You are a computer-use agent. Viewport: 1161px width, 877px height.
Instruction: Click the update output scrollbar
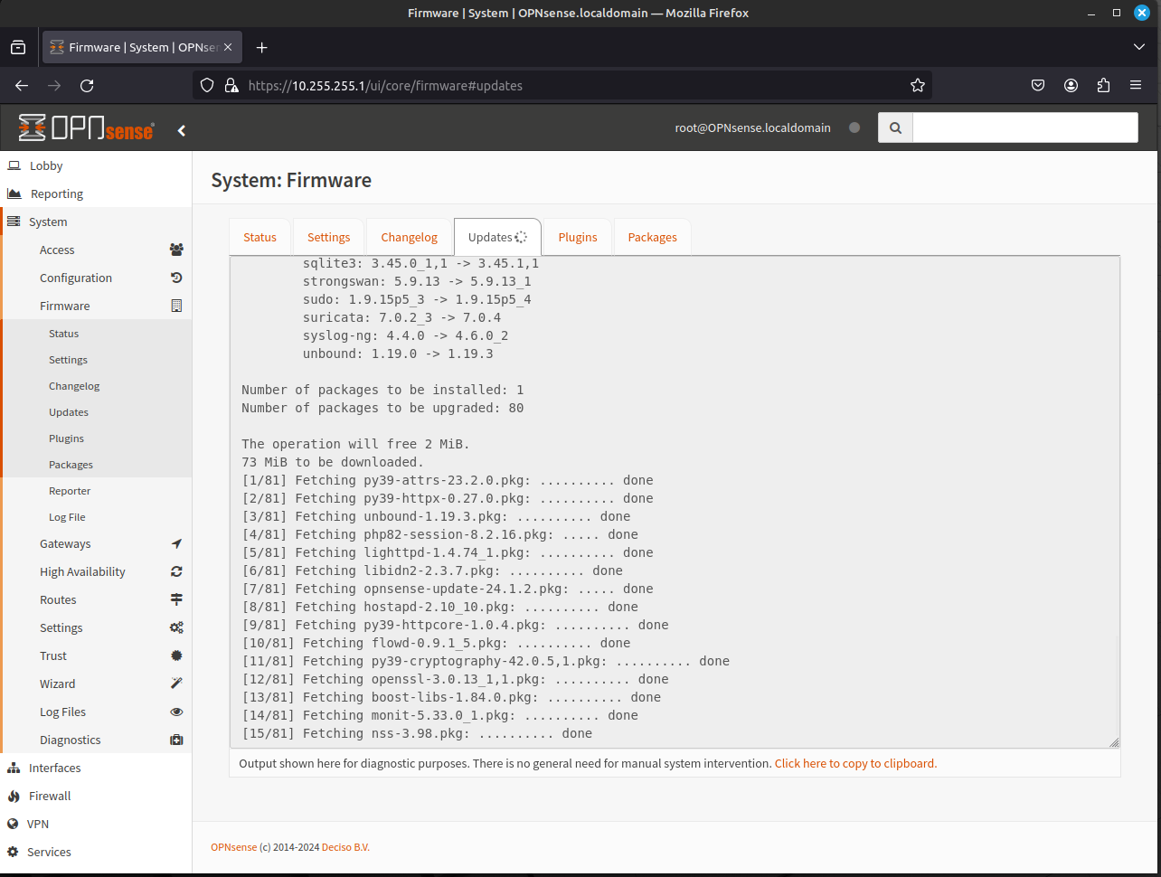pos(1116,684)
